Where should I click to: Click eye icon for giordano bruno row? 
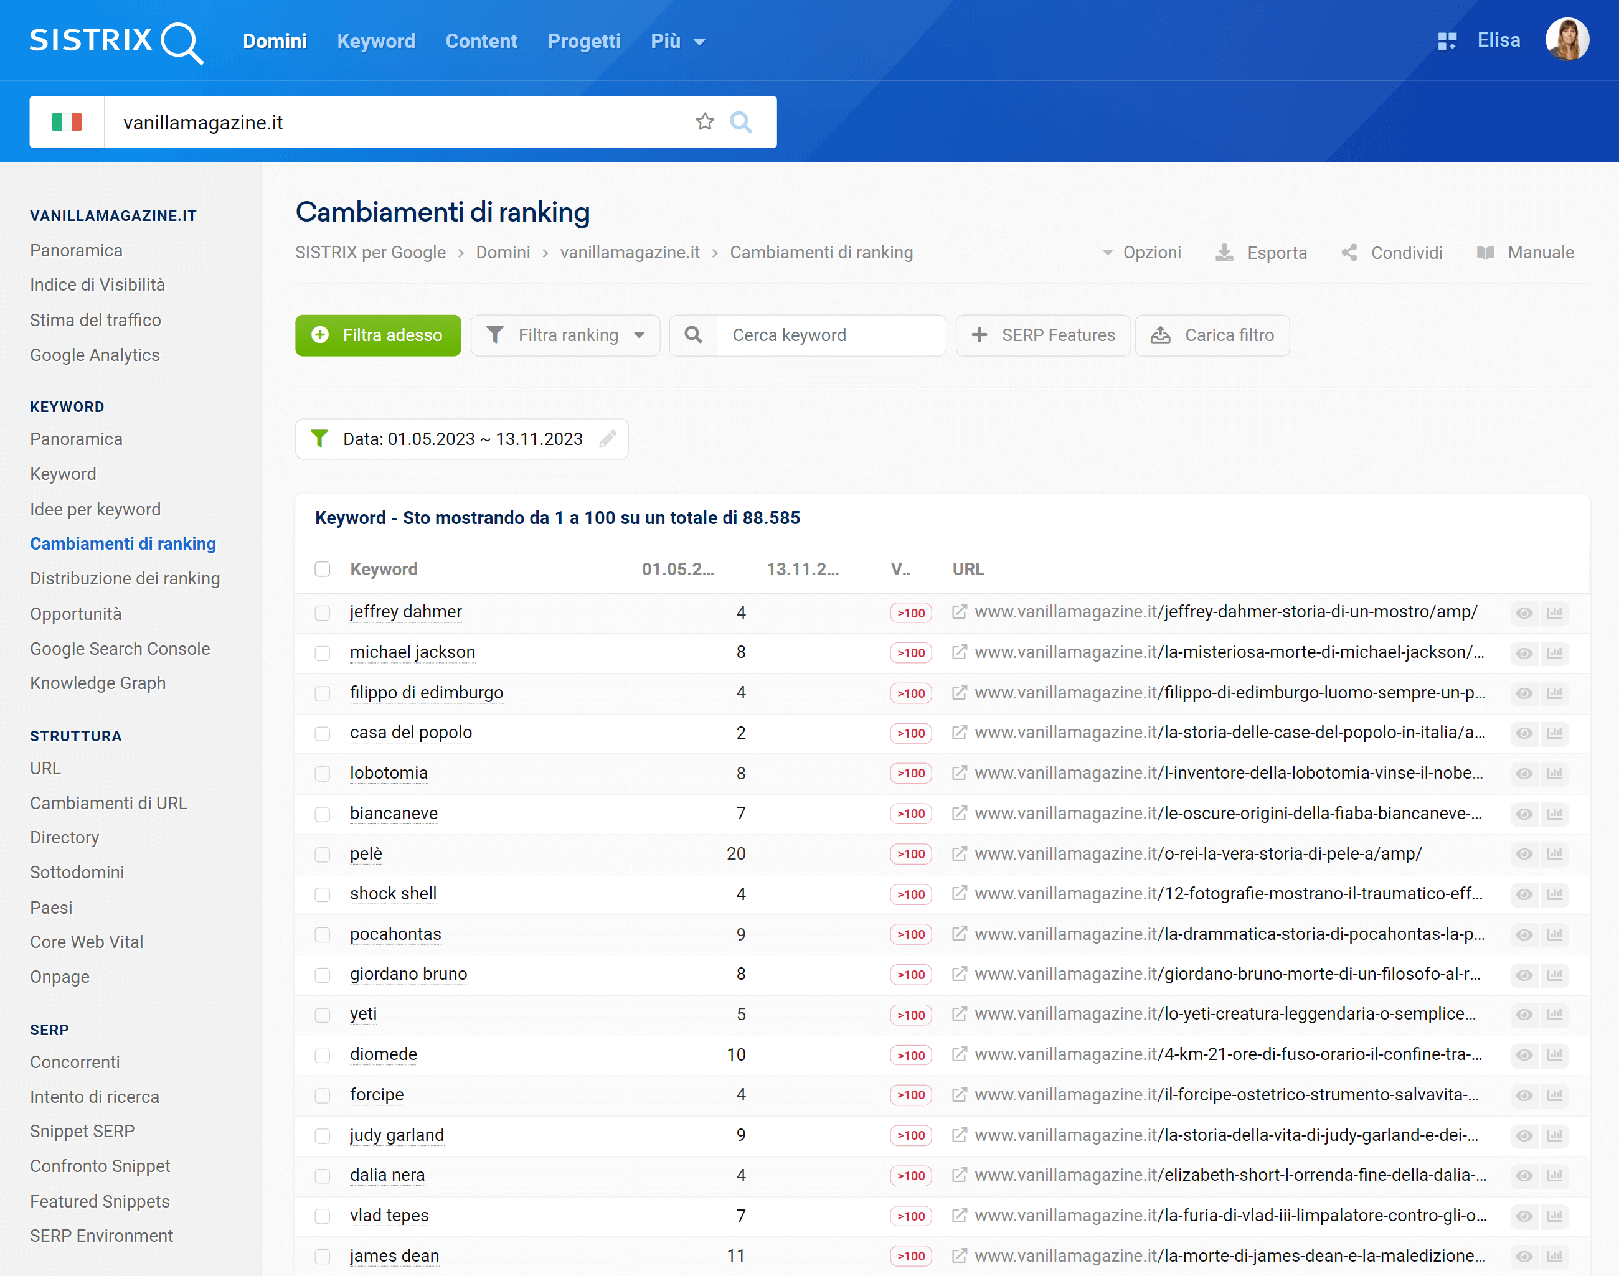click(x=1524, y=975)
